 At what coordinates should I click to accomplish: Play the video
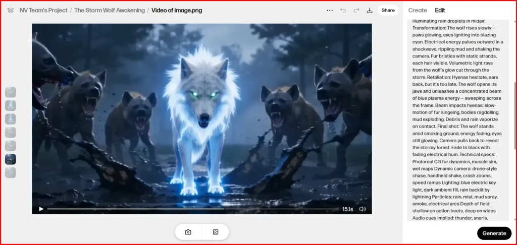click(41, 209)
